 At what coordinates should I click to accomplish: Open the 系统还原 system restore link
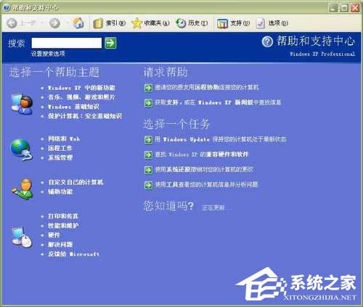(x=204, y=169)
